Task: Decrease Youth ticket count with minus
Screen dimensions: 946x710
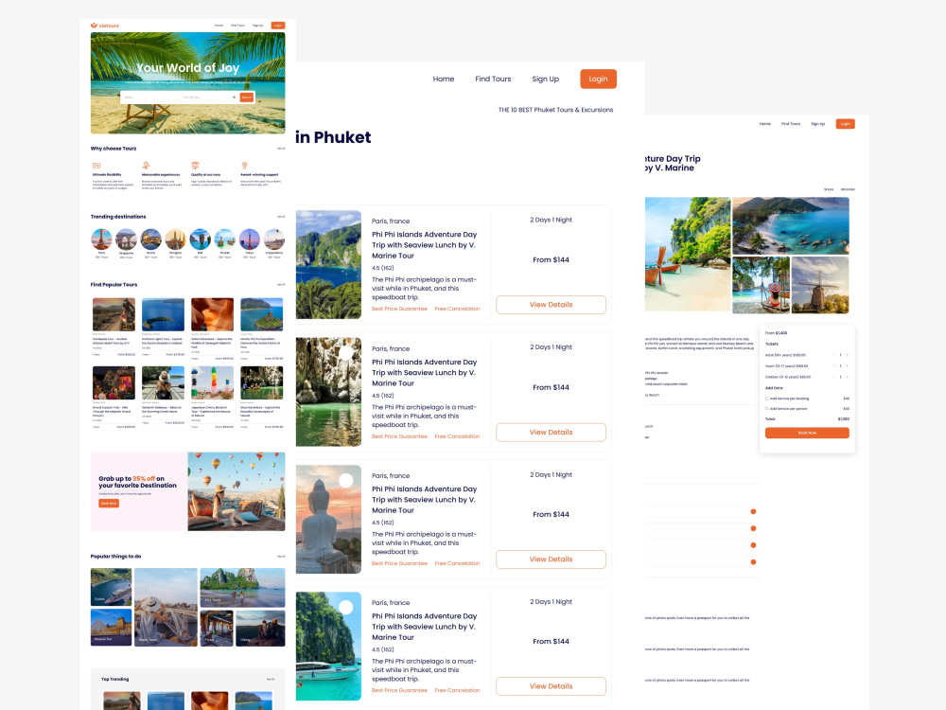Action: (833, 365)
